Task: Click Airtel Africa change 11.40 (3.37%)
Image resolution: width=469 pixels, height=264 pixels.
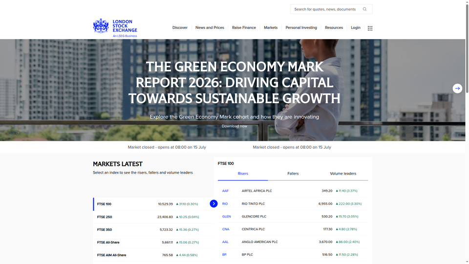Action: point(347,191)
